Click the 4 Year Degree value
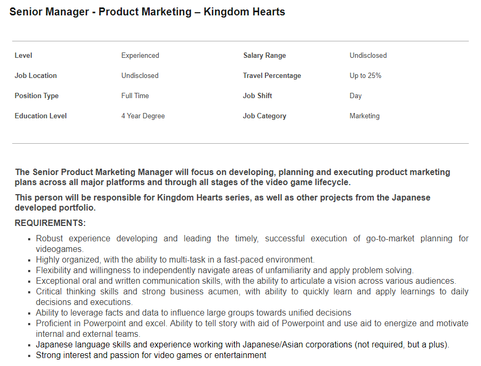Image resolution: width=481 pixels, height=366 pixels. tap(143, 116)
